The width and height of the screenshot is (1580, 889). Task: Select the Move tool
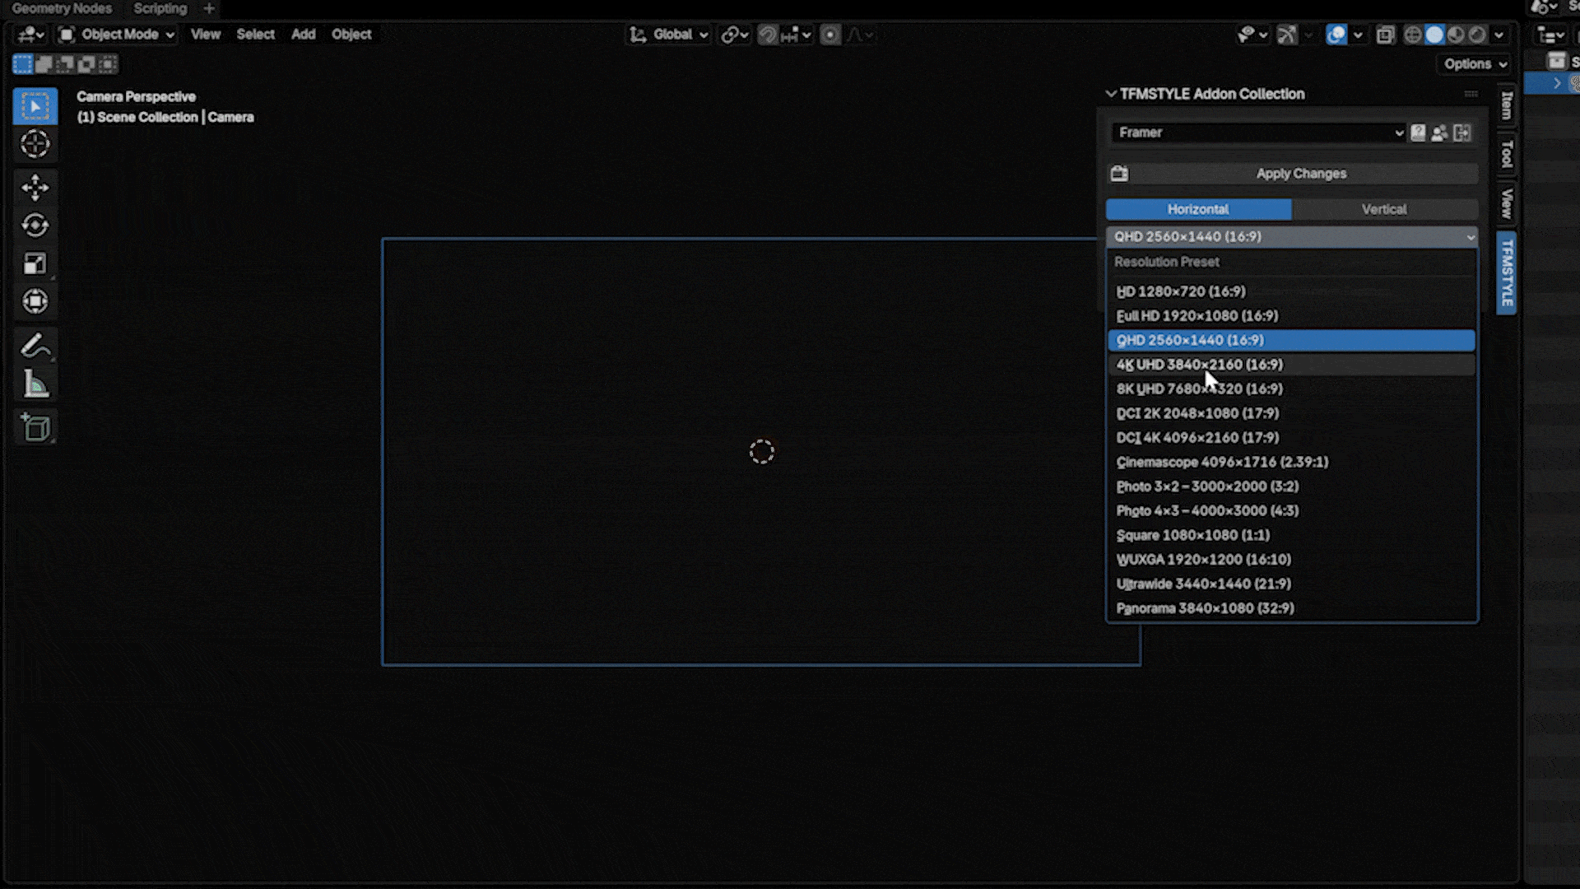pyautogui.click(x=35, y=188)
